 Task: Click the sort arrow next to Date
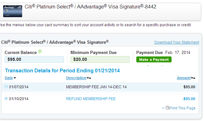pos(15,78)
